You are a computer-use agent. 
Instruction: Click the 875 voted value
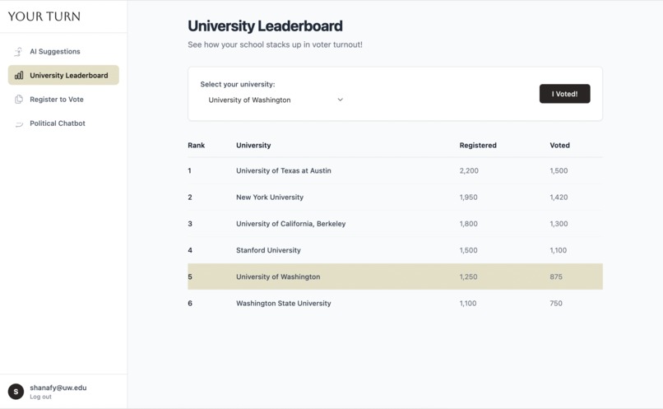click(x=556, y=277)
